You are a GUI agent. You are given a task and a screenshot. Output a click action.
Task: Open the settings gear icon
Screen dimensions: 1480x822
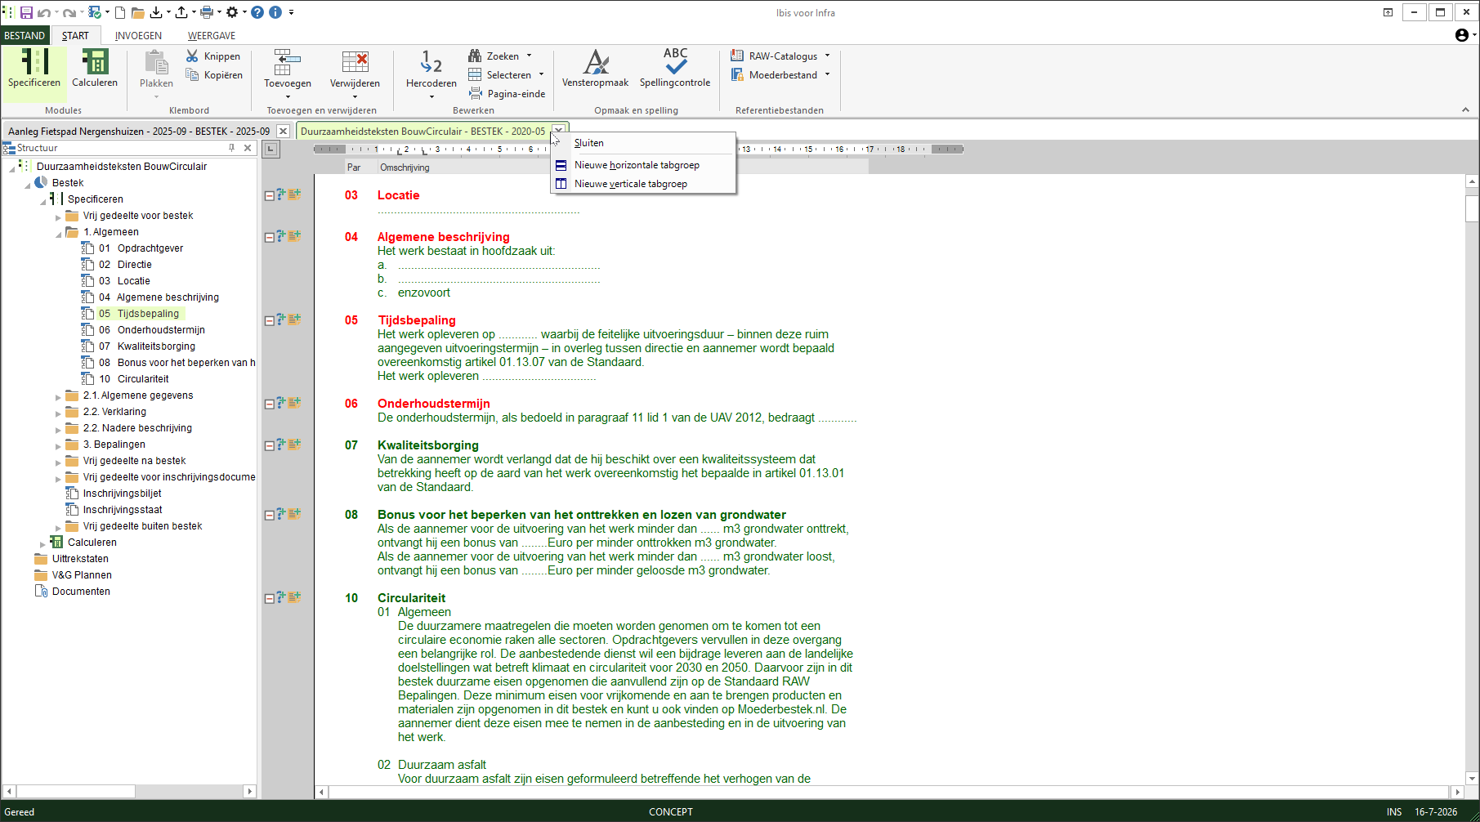232,12
